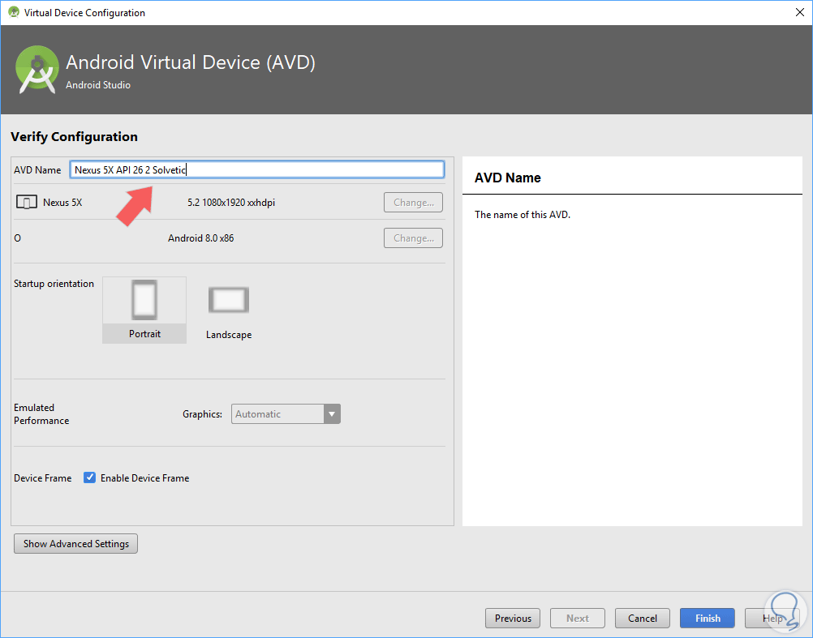Click the Nexus 5X device icon
Screen dimensions: 813x638
27,202
